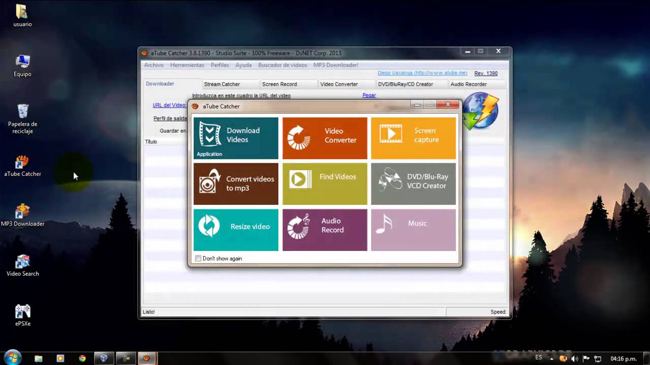Enable the Don't show again checkbox
The height and width of the screenshot is (365, 650).
pyautogui.click(x=198, y=259)
